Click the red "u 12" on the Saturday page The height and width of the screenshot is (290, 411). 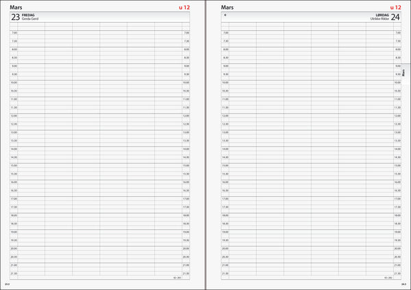pyautogui.click(x=396, y=8)
